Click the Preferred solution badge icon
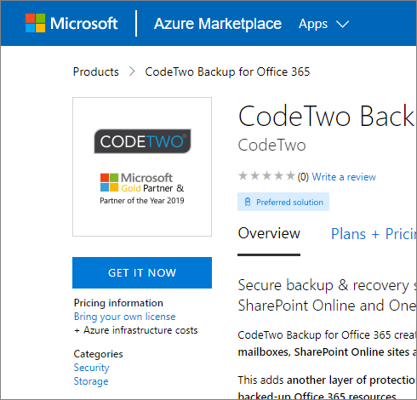 click(x=248, y=202)
